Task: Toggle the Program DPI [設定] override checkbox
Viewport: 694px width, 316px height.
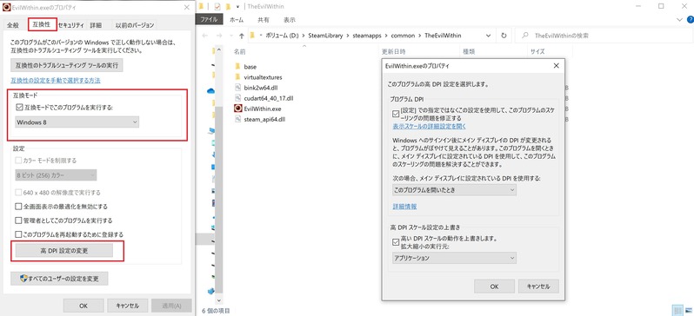Action: point(396,114)
